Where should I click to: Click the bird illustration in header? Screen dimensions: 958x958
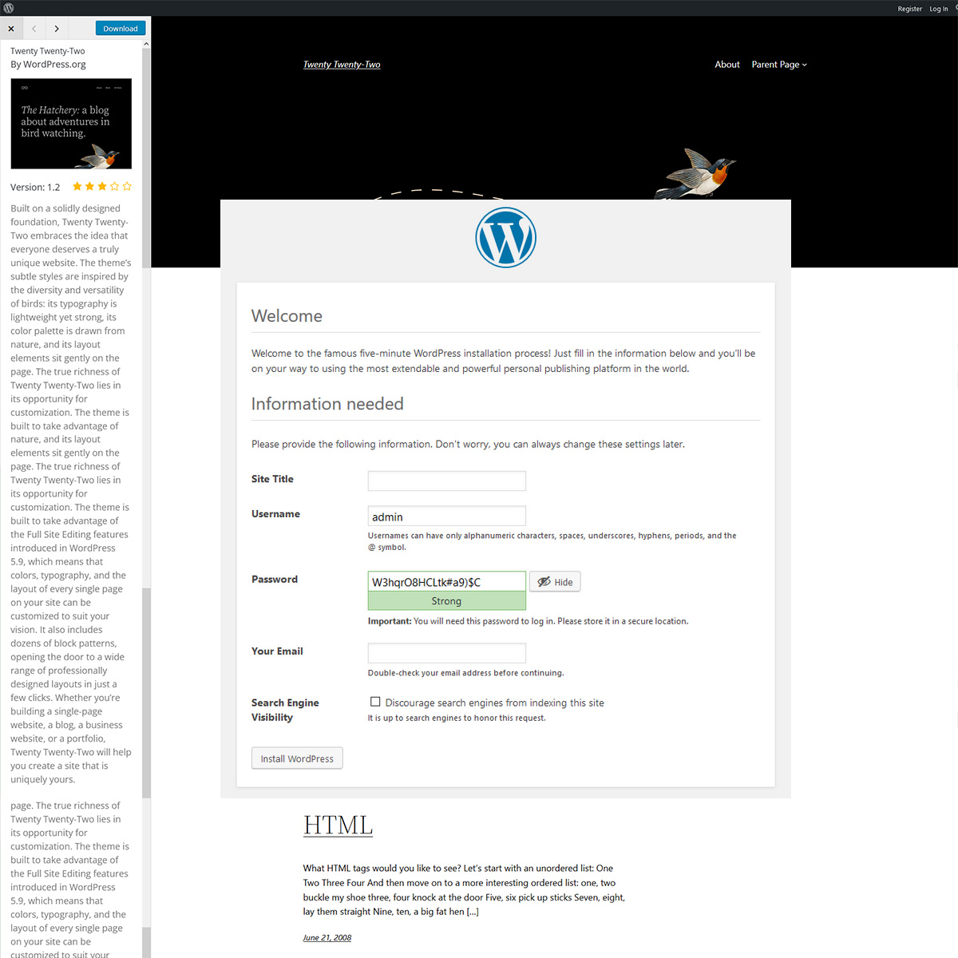[x=695, y=173]
